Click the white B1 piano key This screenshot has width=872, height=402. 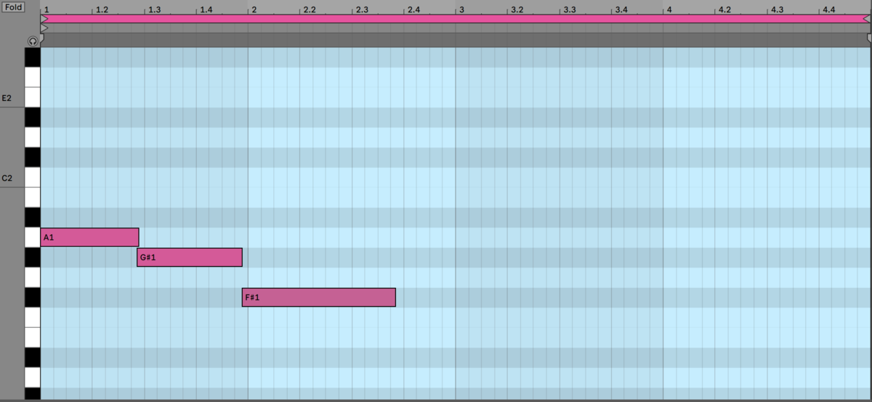(33, 197)
